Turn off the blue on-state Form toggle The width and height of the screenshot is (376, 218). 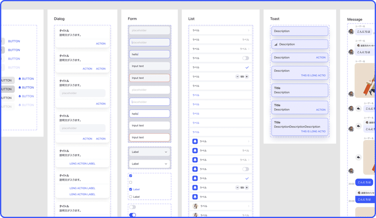[133, 215]
